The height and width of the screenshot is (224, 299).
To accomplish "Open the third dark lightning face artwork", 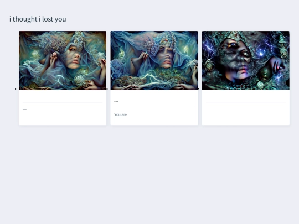I will (x=246, y=60).
